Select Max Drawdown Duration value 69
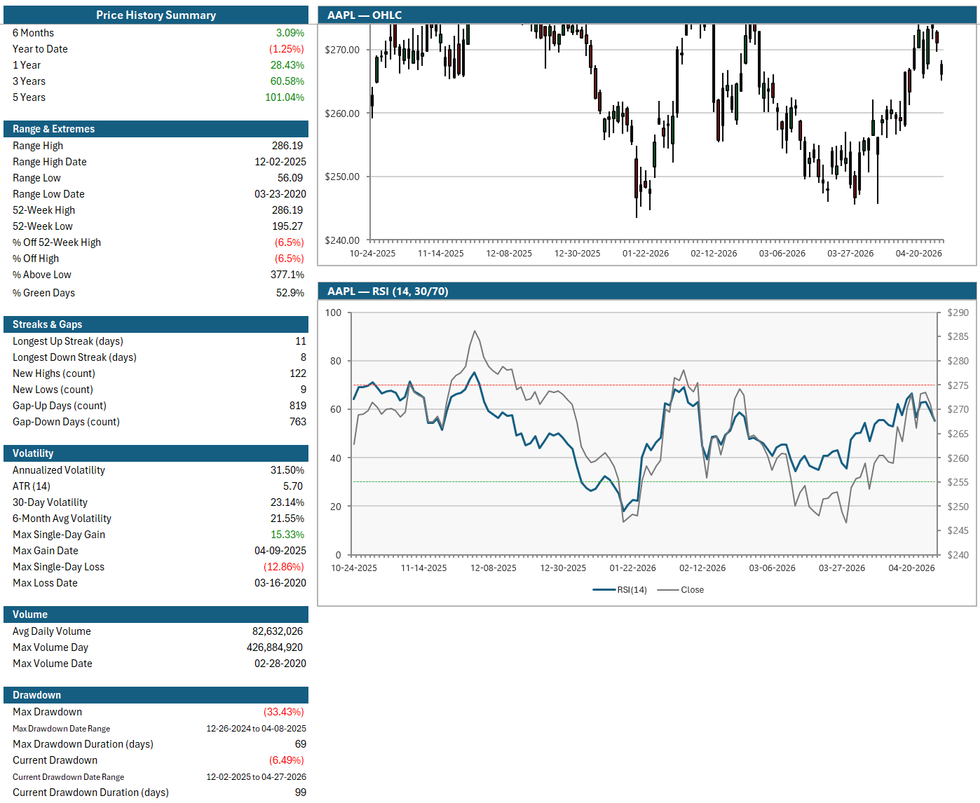The height and width of the screenshot is (803, 980). 301,744
